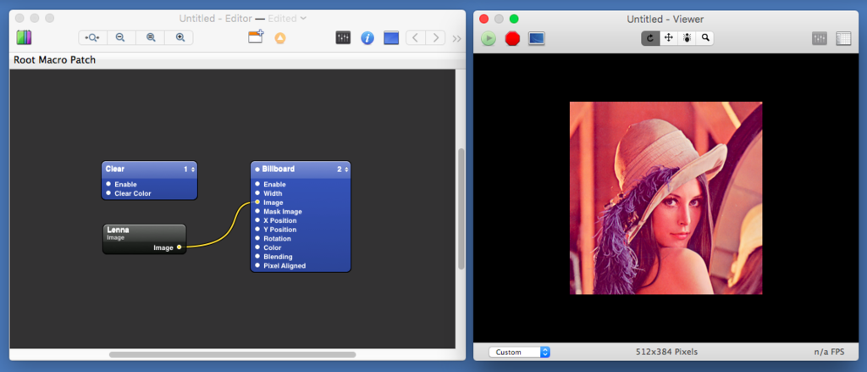Select the Lenna image patch
The width and height of the screenshot is (867, 372).
pos(145,239)
